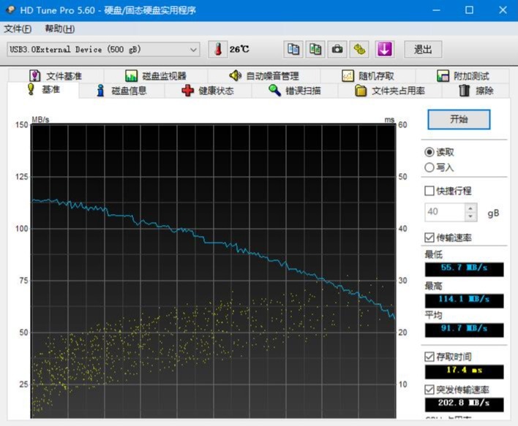Select the 写入 radio button
The width and height of the screenshot is (518, 426).
point(429,167)
